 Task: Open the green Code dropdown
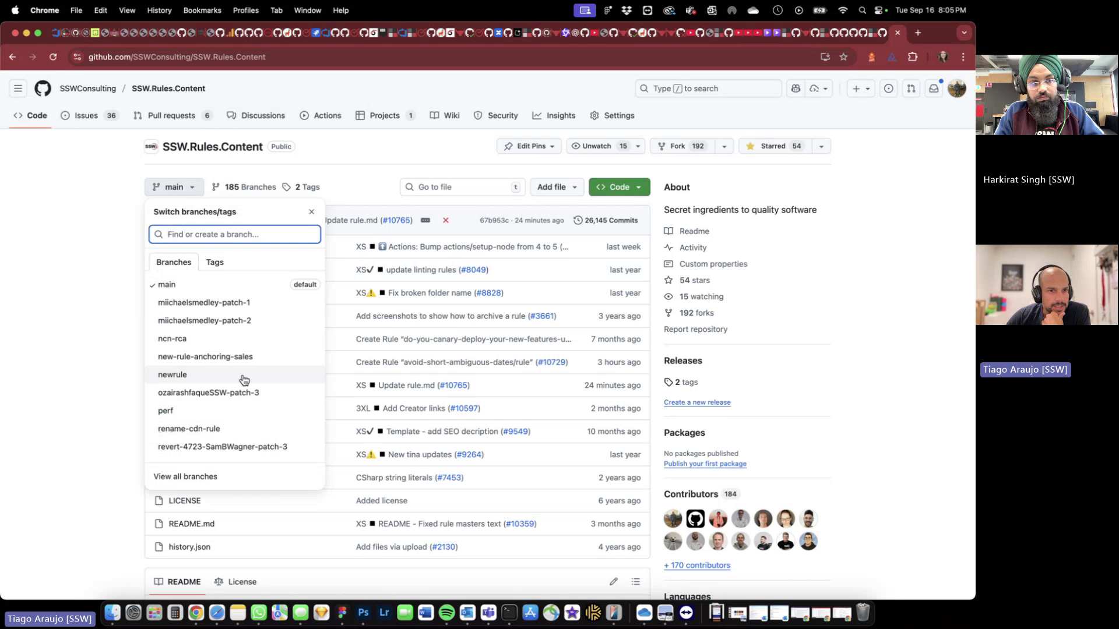click(x=615, y=186)
